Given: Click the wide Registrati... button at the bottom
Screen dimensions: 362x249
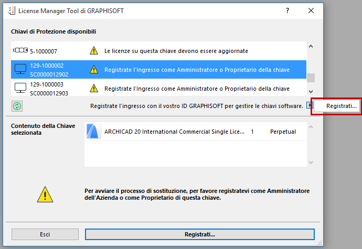Looking at the screenshot, I should coord(200,234).
